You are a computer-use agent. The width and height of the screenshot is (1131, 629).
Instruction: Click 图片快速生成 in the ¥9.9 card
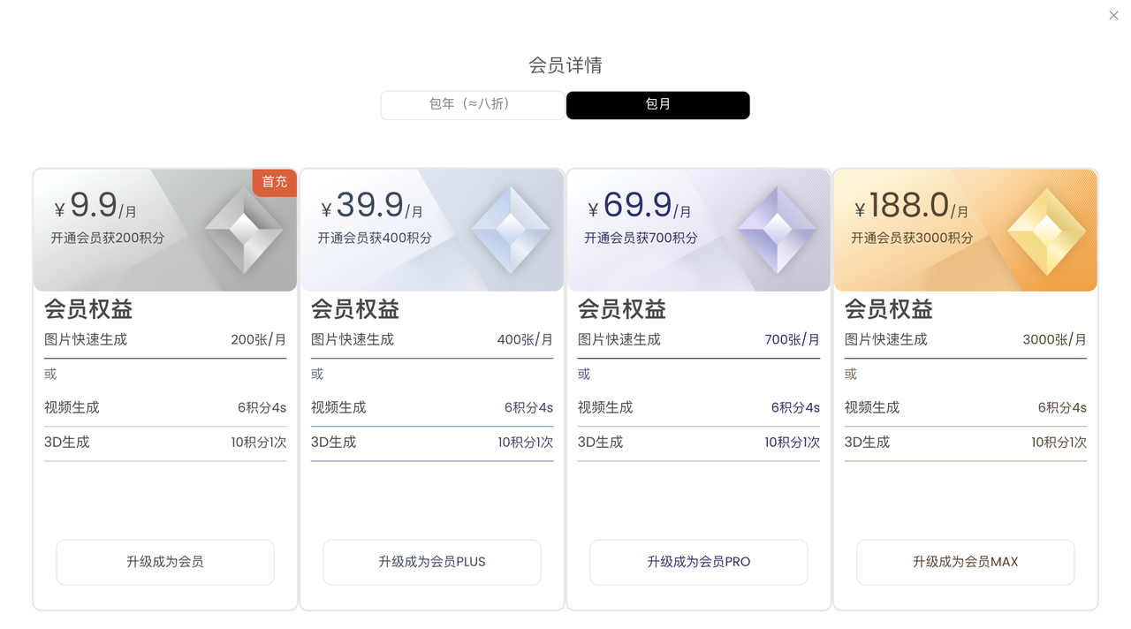86,339
